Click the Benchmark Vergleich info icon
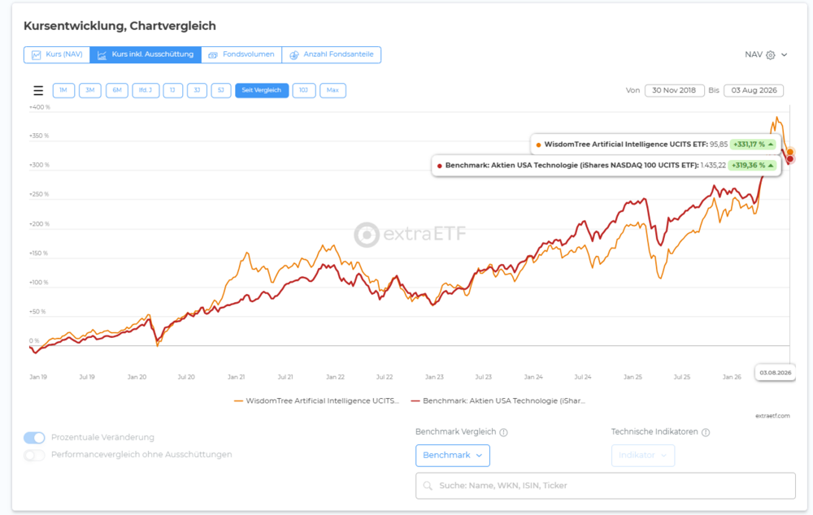 [x=503, y=432]
